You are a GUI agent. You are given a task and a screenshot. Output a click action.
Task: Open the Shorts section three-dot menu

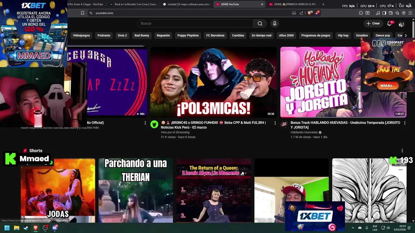pyautogui.click(x=402, y=151)
